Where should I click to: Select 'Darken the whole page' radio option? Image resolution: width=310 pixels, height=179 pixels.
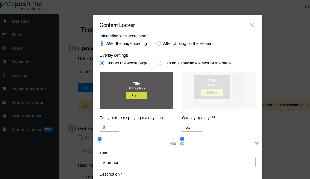102,63
